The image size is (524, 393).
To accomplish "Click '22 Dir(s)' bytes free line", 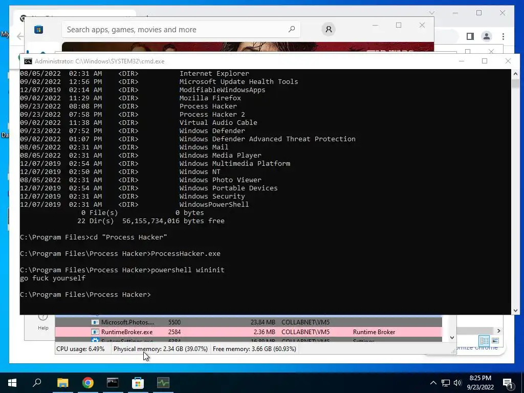I will (x=151, y=221).
